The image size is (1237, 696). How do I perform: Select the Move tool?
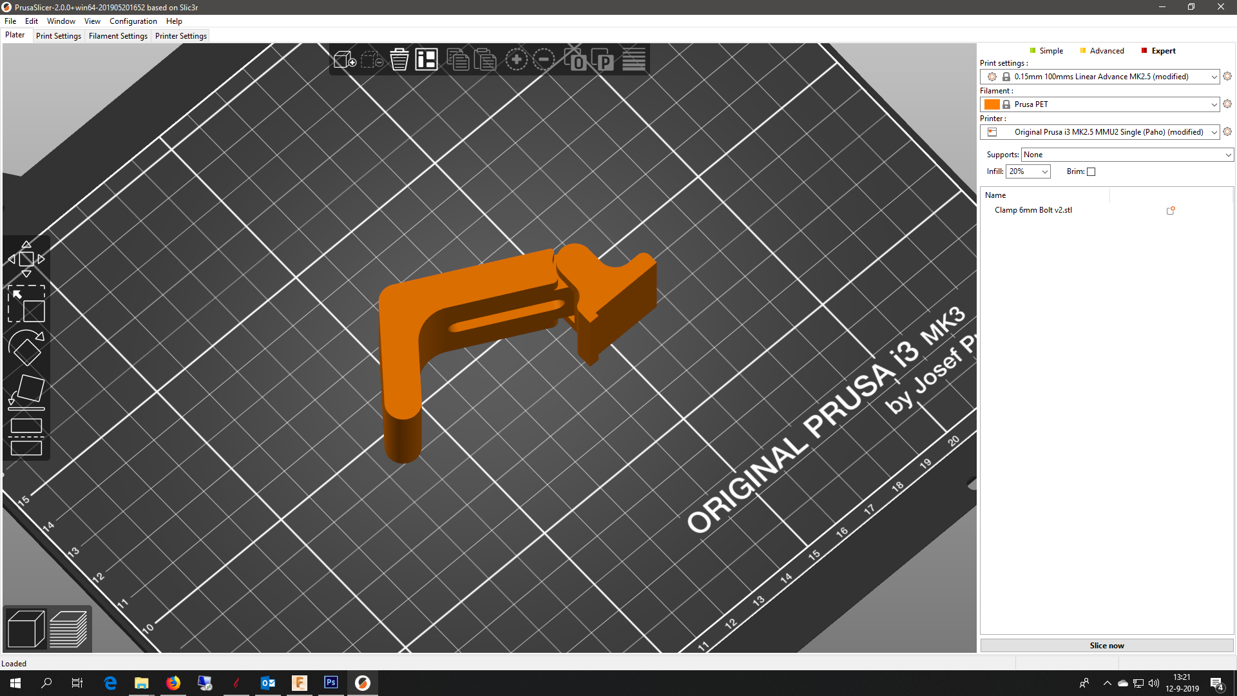pyautogui.click(x=26, y=259)
